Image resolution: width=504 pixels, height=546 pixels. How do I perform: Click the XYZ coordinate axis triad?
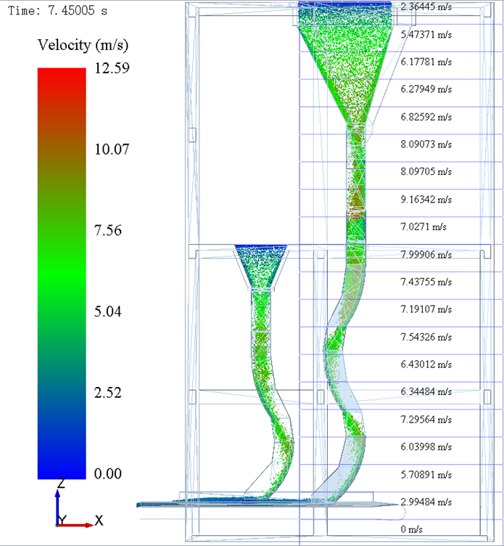click(79, 503)
